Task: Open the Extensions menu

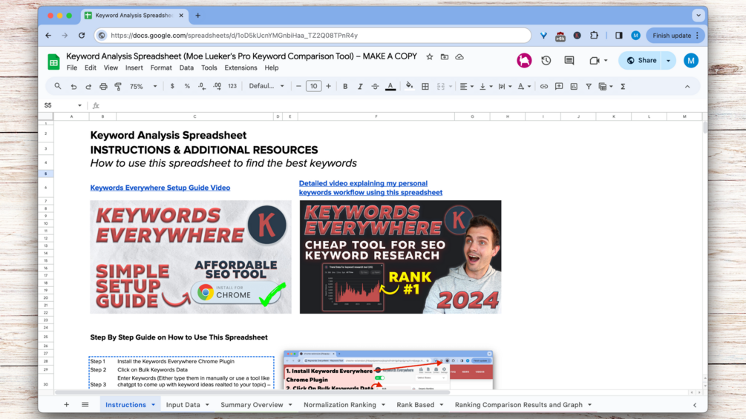Action: coord(241,68)
